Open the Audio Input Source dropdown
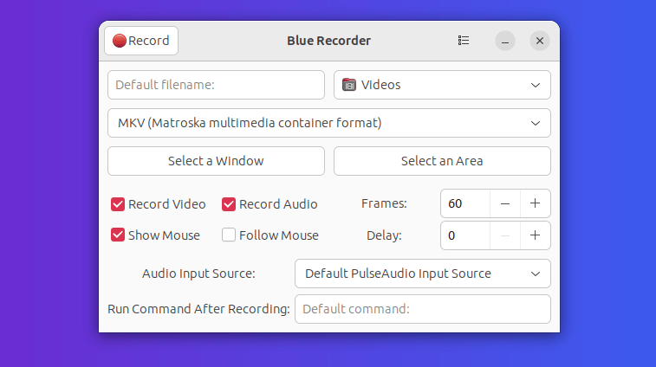Viewport: 656px width, 367px height. coord(423,274)
